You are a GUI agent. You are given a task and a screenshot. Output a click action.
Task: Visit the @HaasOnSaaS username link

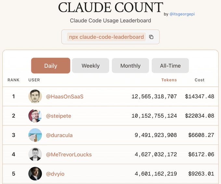(65, 97)
